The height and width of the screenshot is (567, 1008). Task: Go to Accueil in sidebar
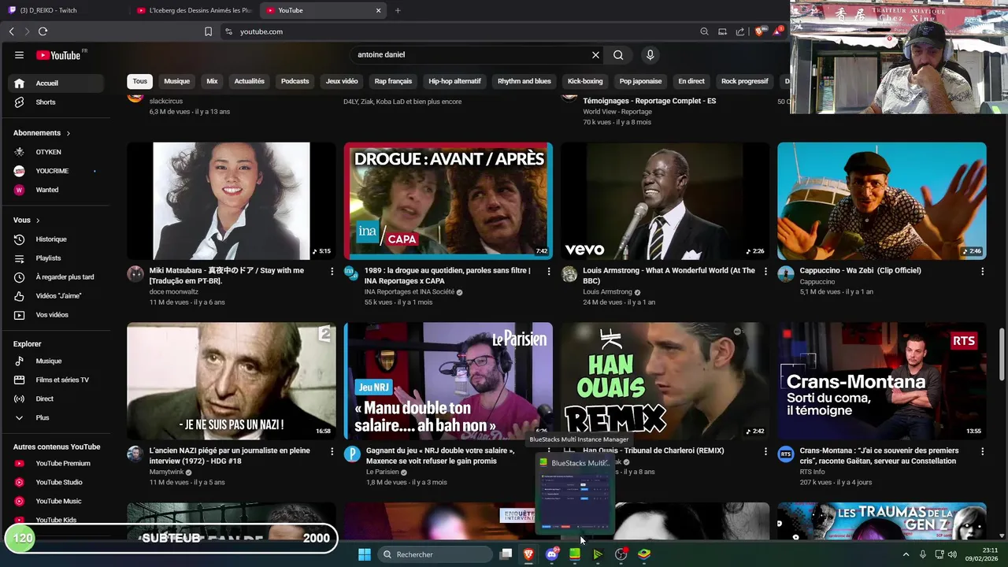click(x=55, y=83)
